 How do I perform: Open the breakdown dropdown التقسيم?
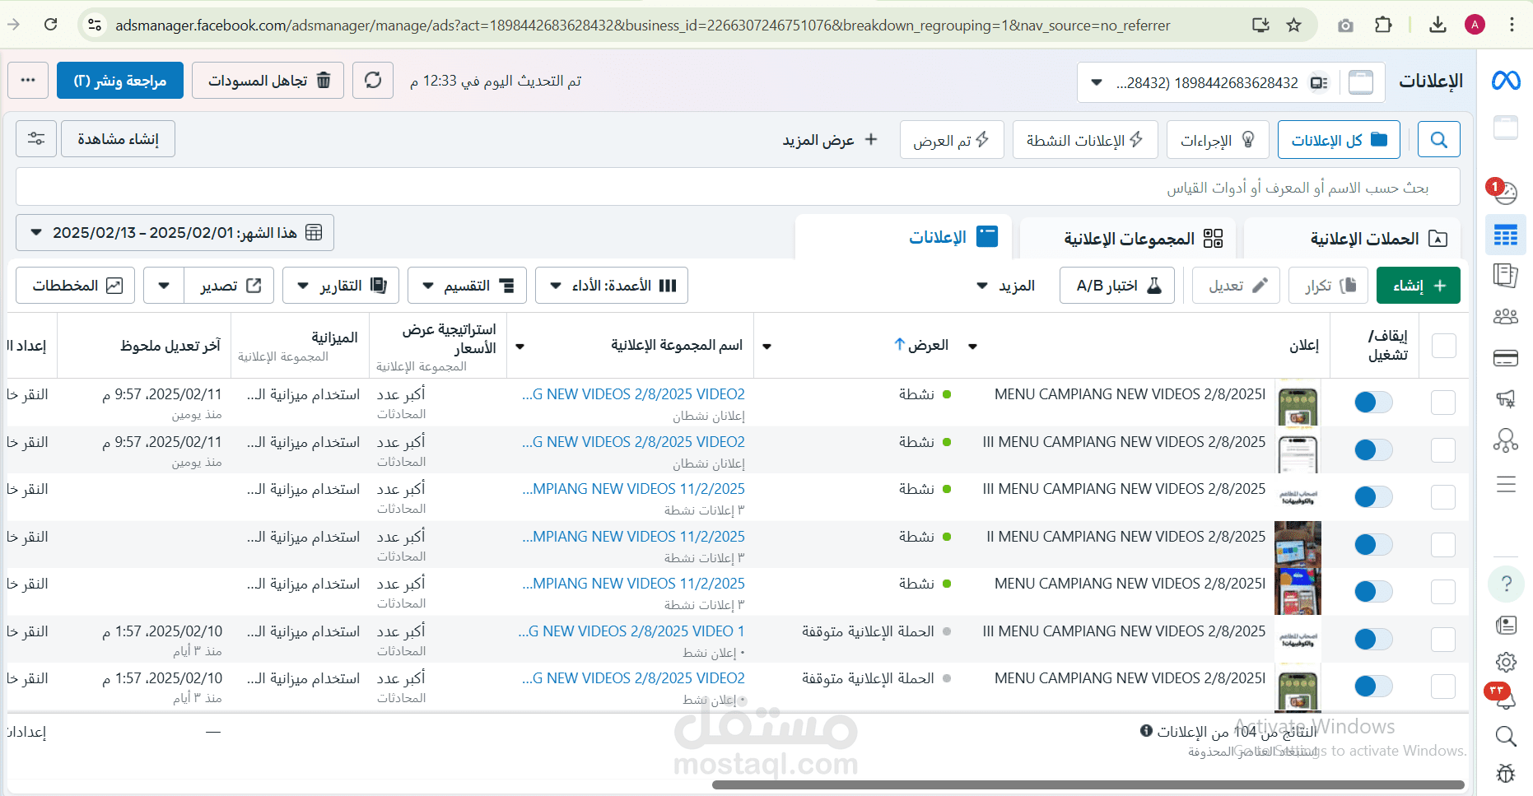point(467,286)
